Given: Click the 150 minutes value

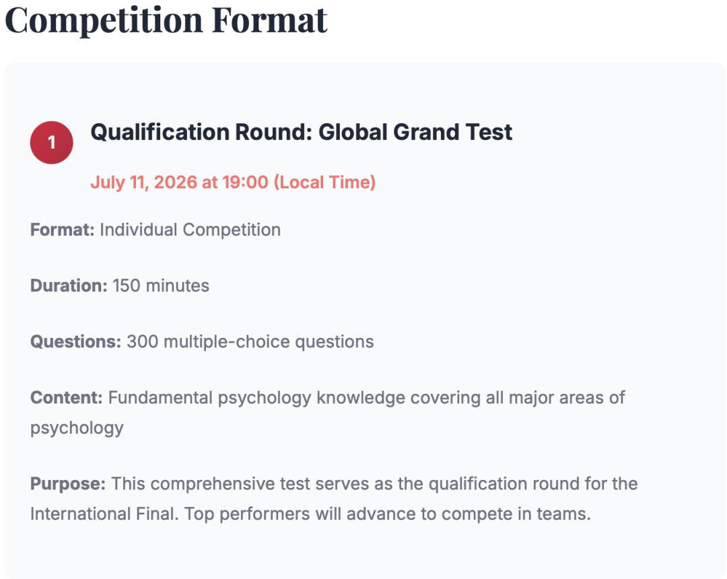Looking at the screenshot, I should coord(161,285).
